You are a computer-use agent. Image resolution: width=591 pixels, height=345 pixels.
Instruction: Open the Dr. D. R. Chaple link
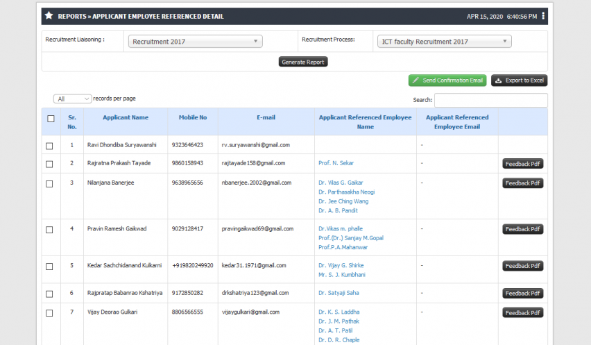click(x=339, y=339)
